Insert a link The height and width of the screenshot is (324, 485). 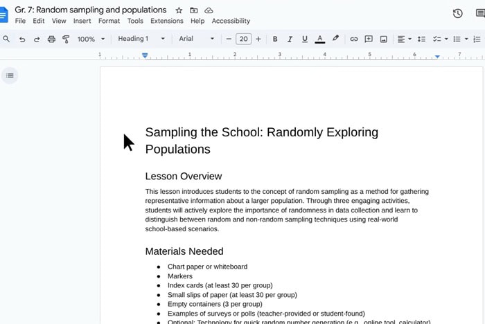[x=354, y=39]
